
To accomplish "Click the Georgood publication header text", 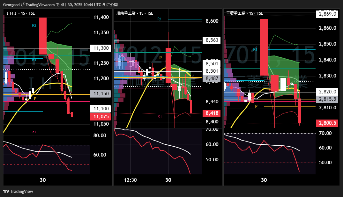I will [x=60, y=4].
